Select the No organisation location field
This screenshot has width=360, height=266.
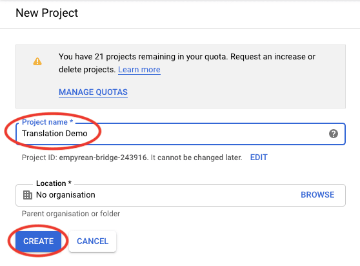coord(181,195)
